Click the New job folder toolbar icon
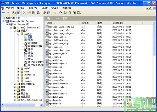 click(79, 13)
